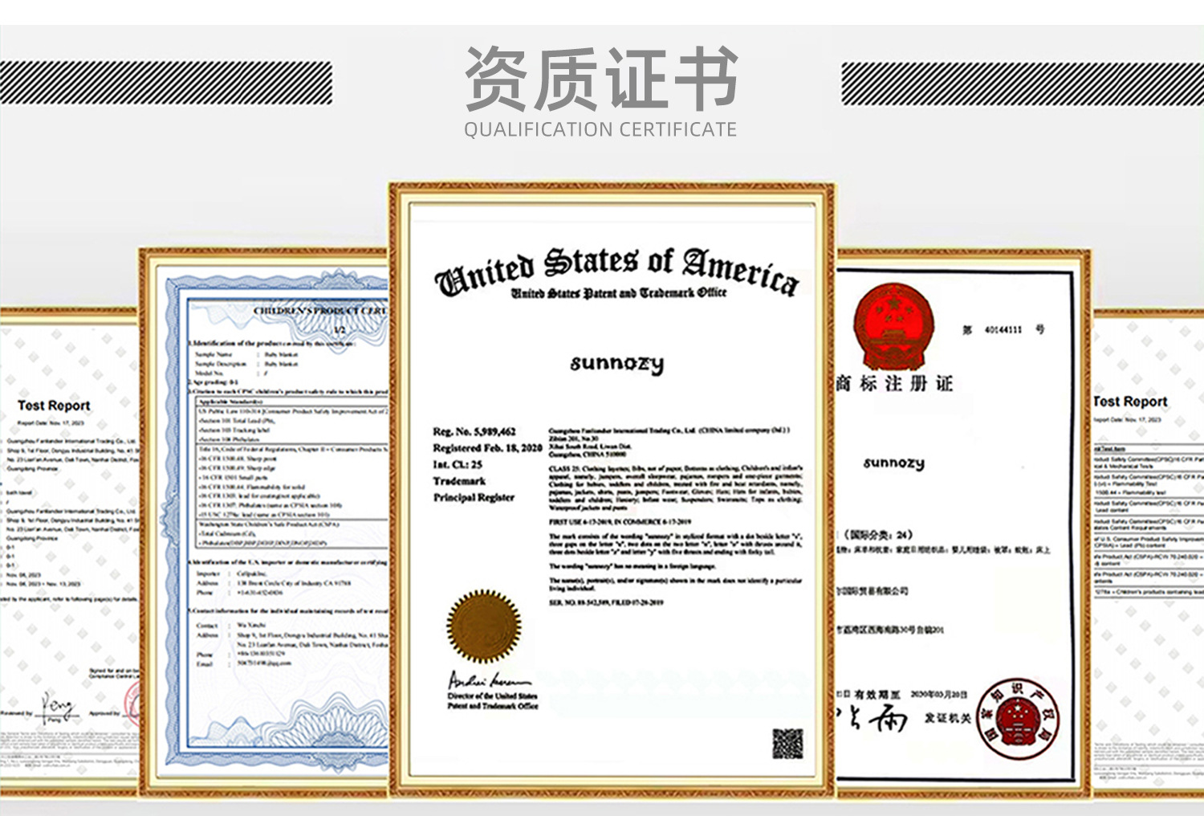
Task: Click the red national emblem on the Chinese certificate
Action: [893, 326]
